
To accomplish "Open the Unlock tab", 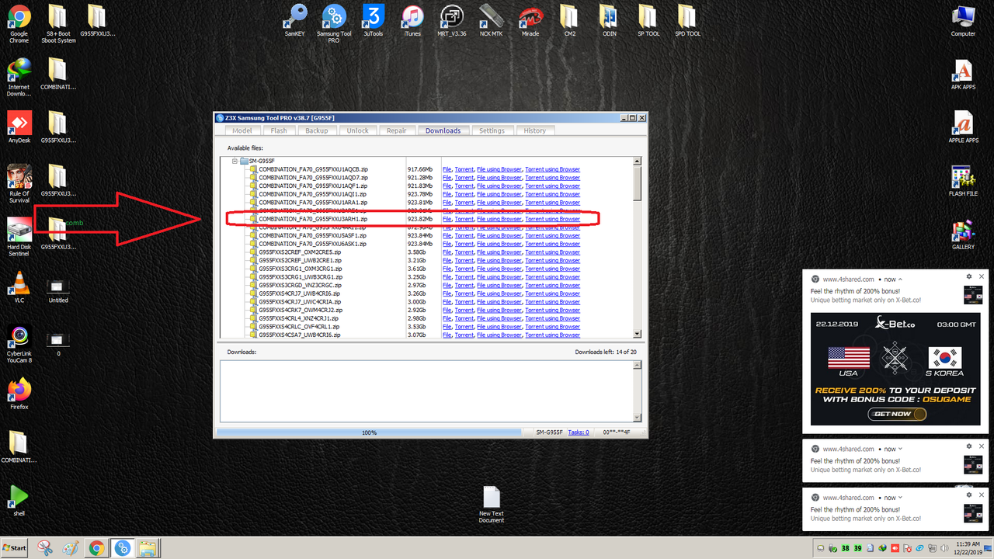I will pyautogui.click(x=357, y=130).
